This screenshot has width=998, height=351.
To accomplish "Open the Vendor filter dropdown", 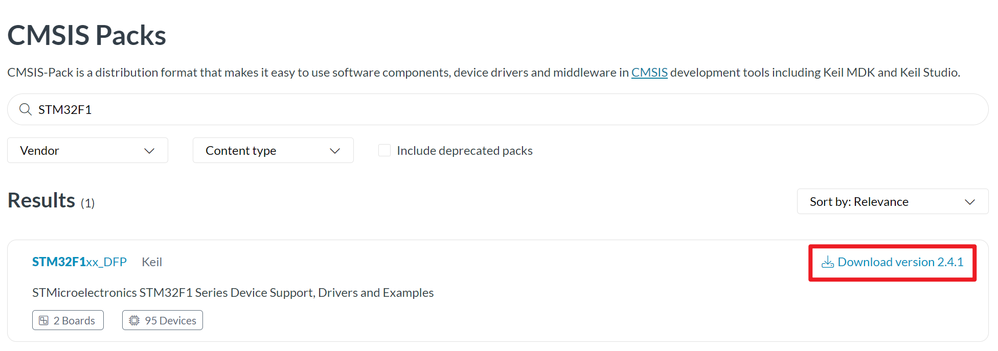I will coord(87,150).
